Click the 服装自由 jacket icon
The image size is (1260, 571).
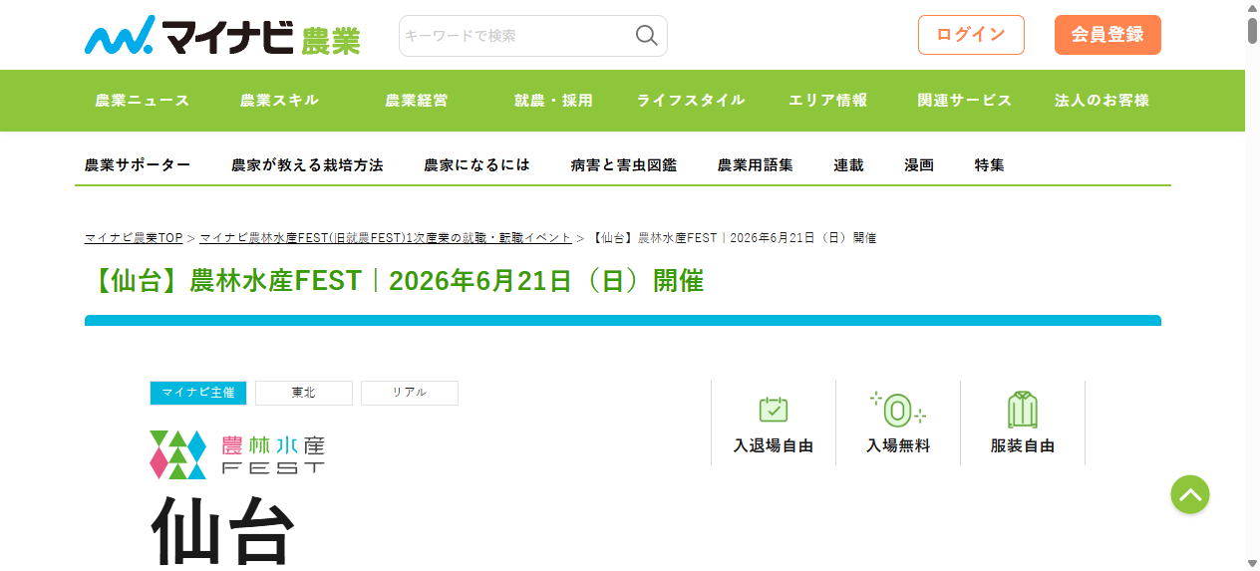(1023, 410)
